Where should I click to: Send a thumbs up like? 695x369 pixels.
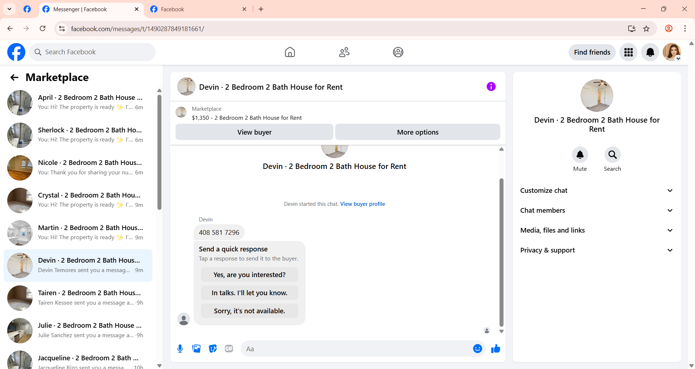click(x=496, y=349)
